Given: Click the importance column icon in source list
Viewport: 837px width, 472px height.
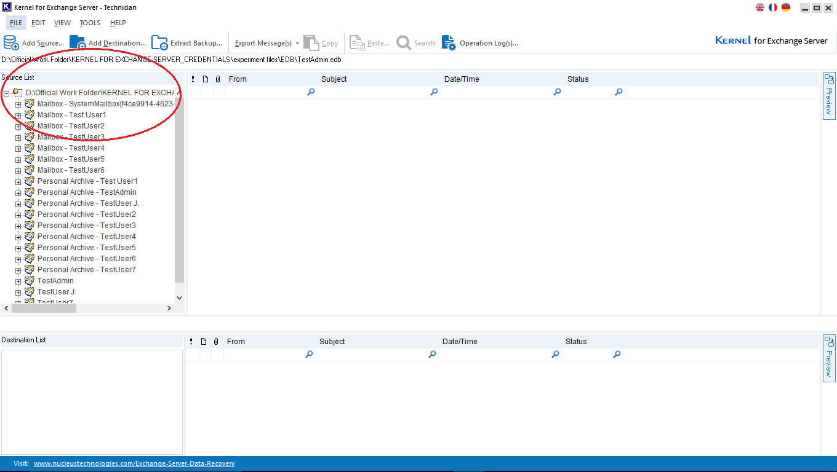Looking at the screenshot, I should tap(193, 79).
